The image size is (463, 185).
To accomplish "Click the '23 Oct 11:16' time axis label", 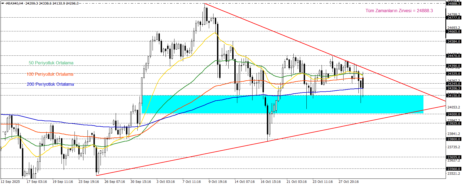I will [323, 181].
